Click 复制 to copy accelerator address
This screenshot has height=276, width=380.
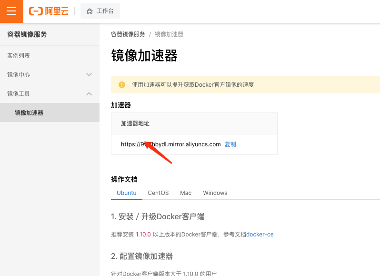[230, 144]
